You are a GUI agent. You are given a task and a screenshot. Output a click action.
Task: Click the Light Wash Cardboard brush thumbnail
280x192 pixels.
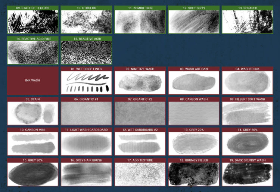(87, 144)
